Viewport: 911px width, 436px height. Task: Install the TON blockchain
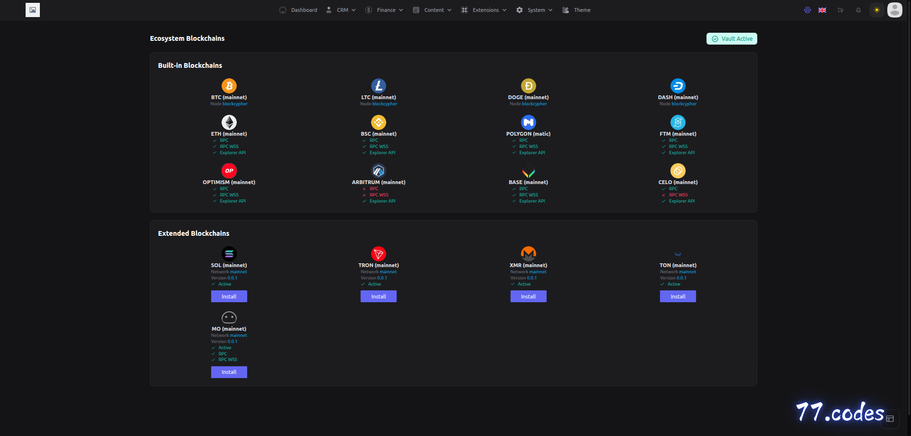pyautogui.click(x=678, y=297)
